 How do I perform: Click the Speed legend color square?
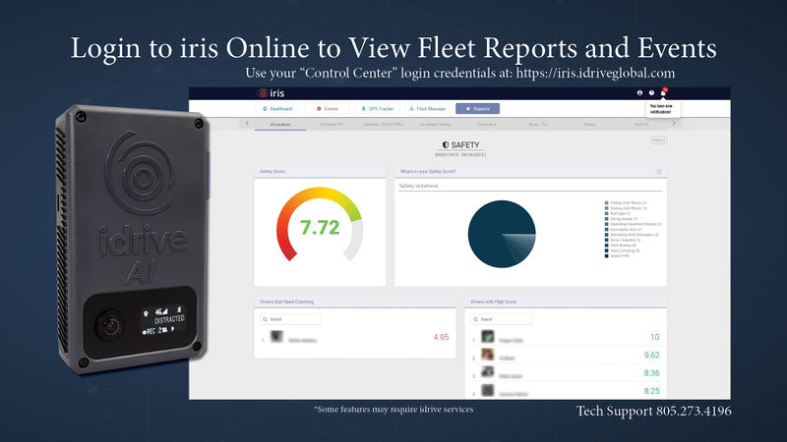[608, 253]
